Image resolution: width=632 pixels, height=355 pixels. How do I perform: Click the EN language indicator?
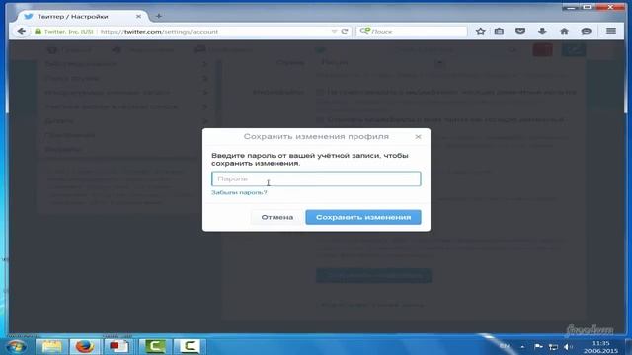click(505, 346)
